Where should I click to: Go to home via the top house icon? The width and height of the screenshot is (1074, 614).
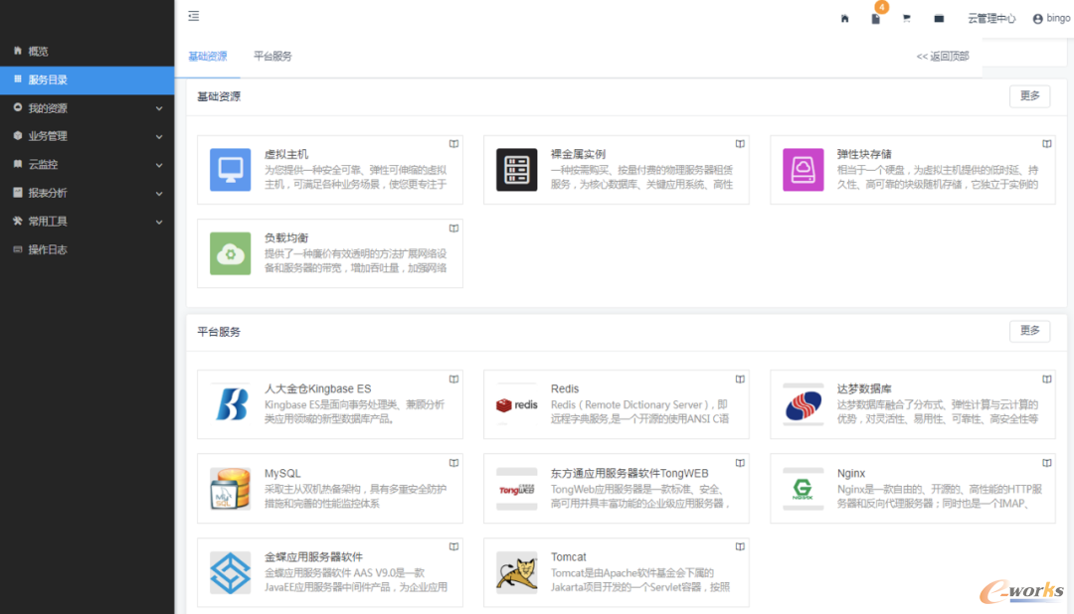(x=844, y=18)
